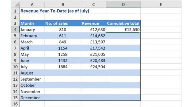
Task: Select sales value 810
Action: point(63,29)
